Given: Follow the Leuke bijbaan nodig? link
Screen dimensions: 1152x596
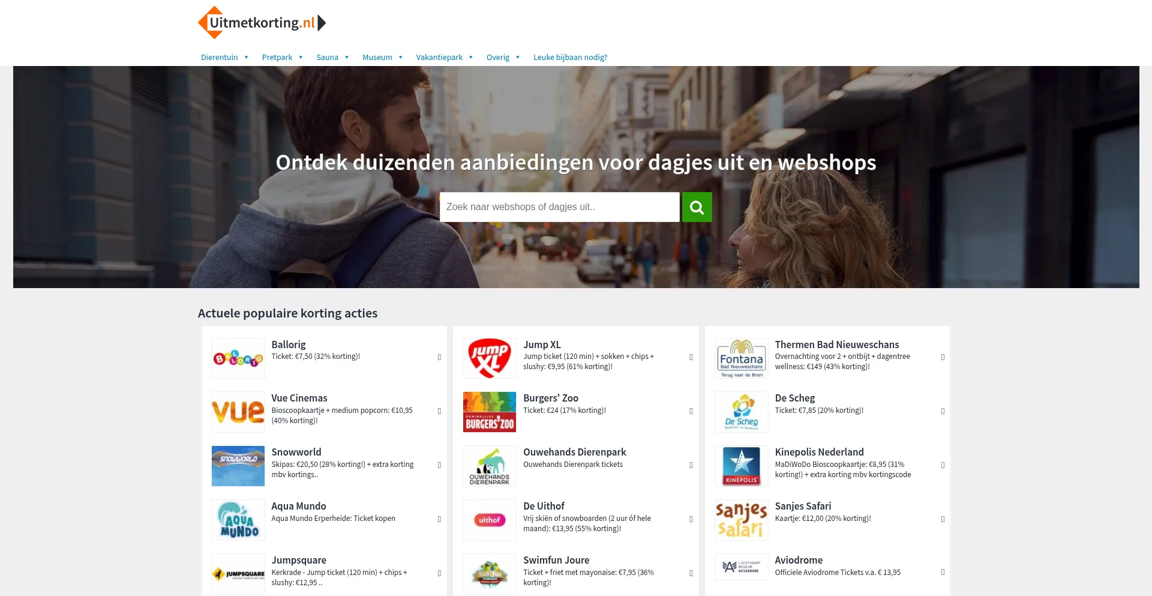Looking at the screenshot, I should [570, 58].
